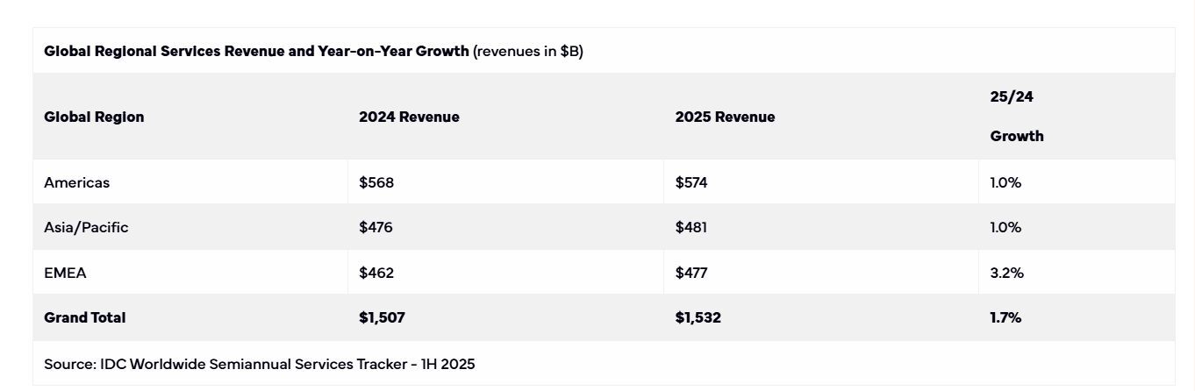
Task: Click the '2024 Revenue' column header
Action: coord(409,117)
